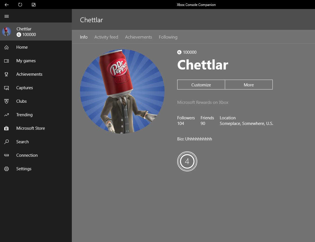Open Search label in sidebar
Screen dimensions: 315x242
pos(23,142)
